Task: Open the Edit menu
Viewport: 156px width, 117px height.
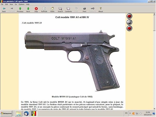Action: (x=6, y=4)
